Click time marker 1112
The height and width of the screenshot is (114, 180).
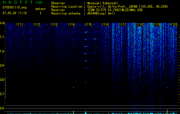click(37, 25)
